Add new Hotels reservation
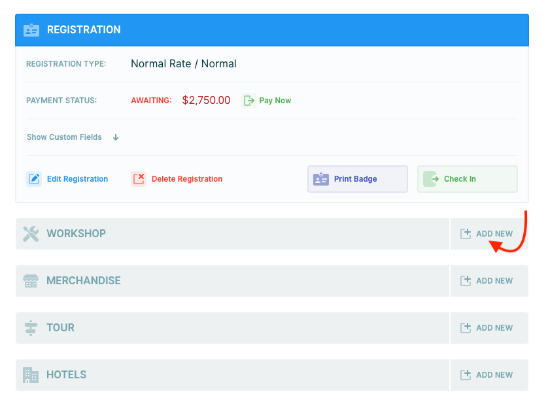The image size is (548, 411). [488, 375]
